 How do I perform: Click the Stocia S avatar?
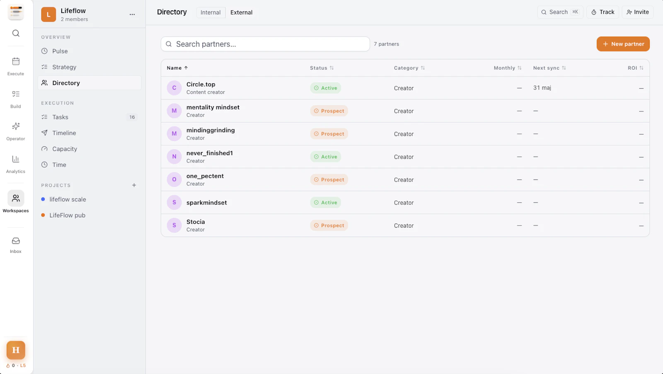pyautogui.click(x=174, y=225)
